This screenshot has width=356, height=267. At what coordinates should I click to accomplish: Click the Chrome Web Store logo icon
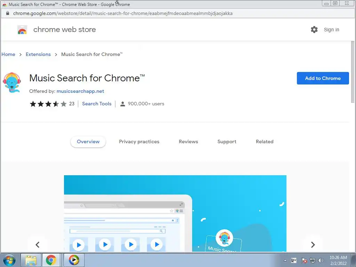pyautogui.click(x=22, y=30)
